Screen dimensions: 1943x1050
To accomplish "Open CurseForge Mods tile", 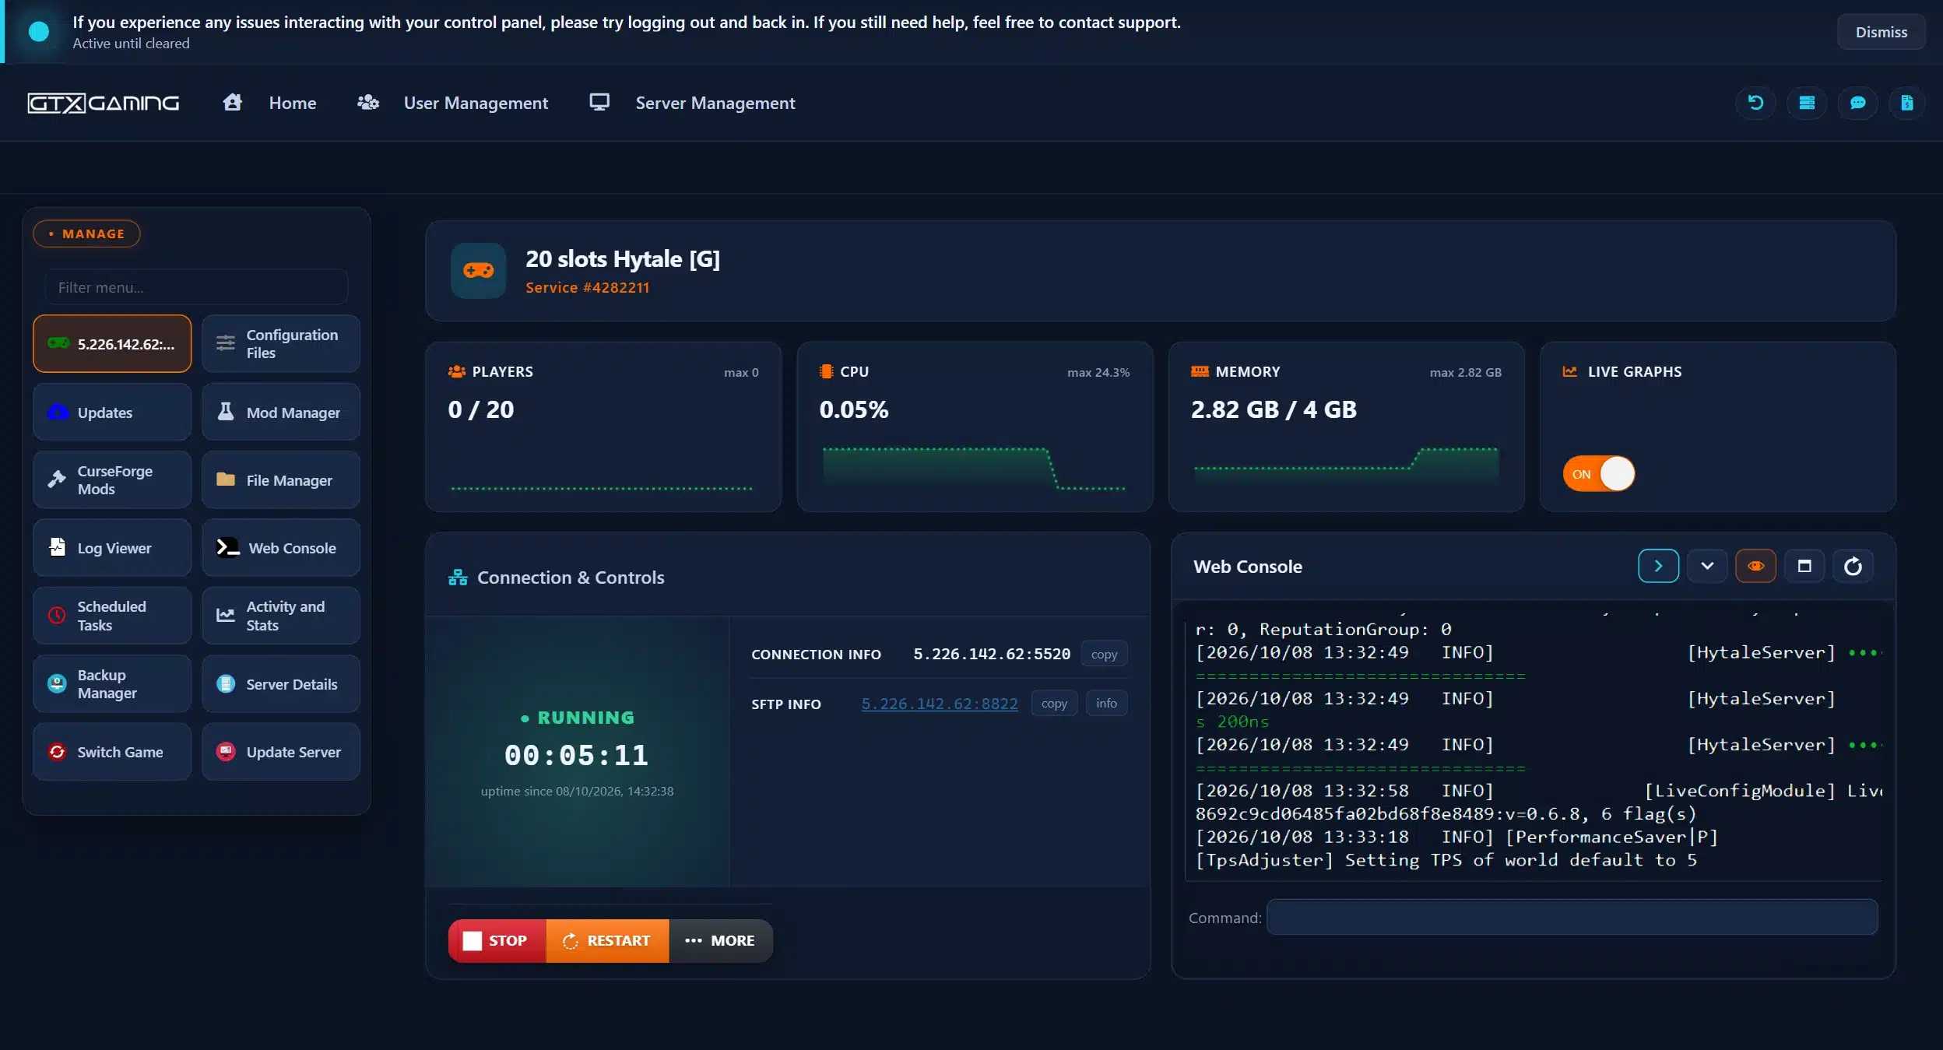I will click(x=112, y=479).
